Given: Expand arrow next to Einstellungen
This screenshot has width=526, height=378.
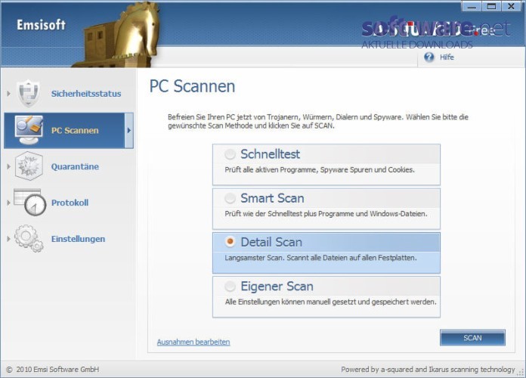Looking at the screenshot, I should pos(9,239).
